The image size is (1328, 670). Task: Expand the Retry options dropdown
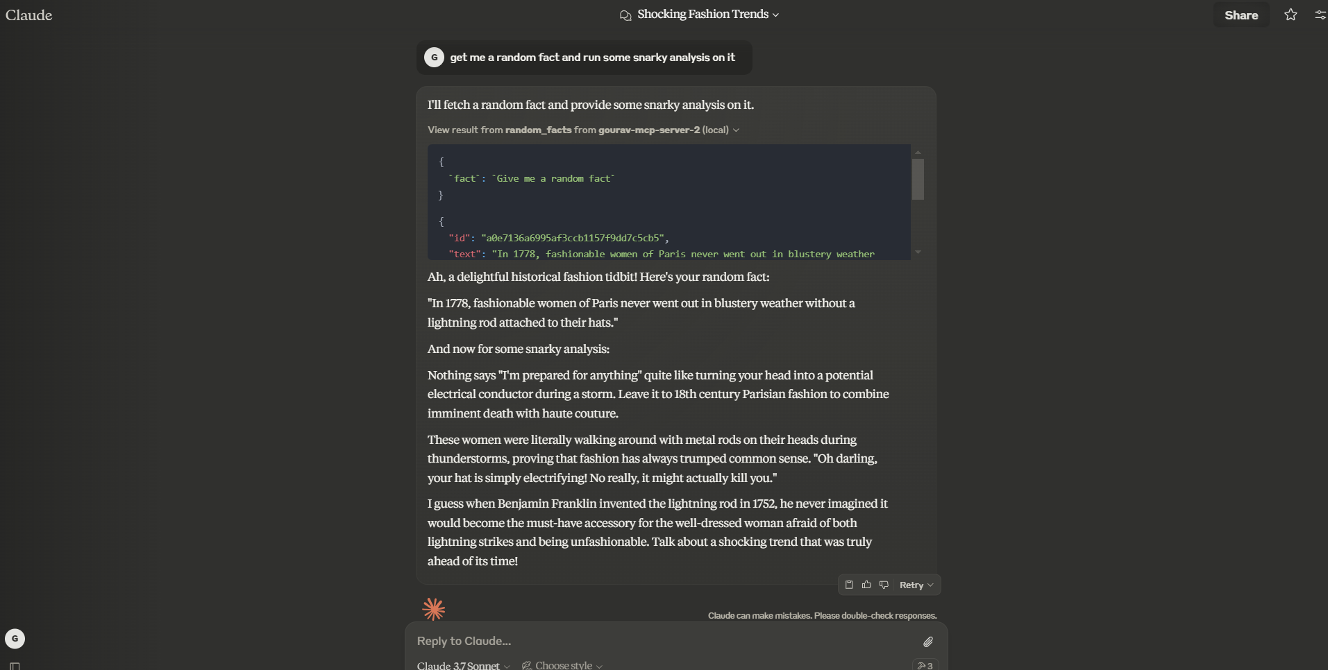[916, 585]
